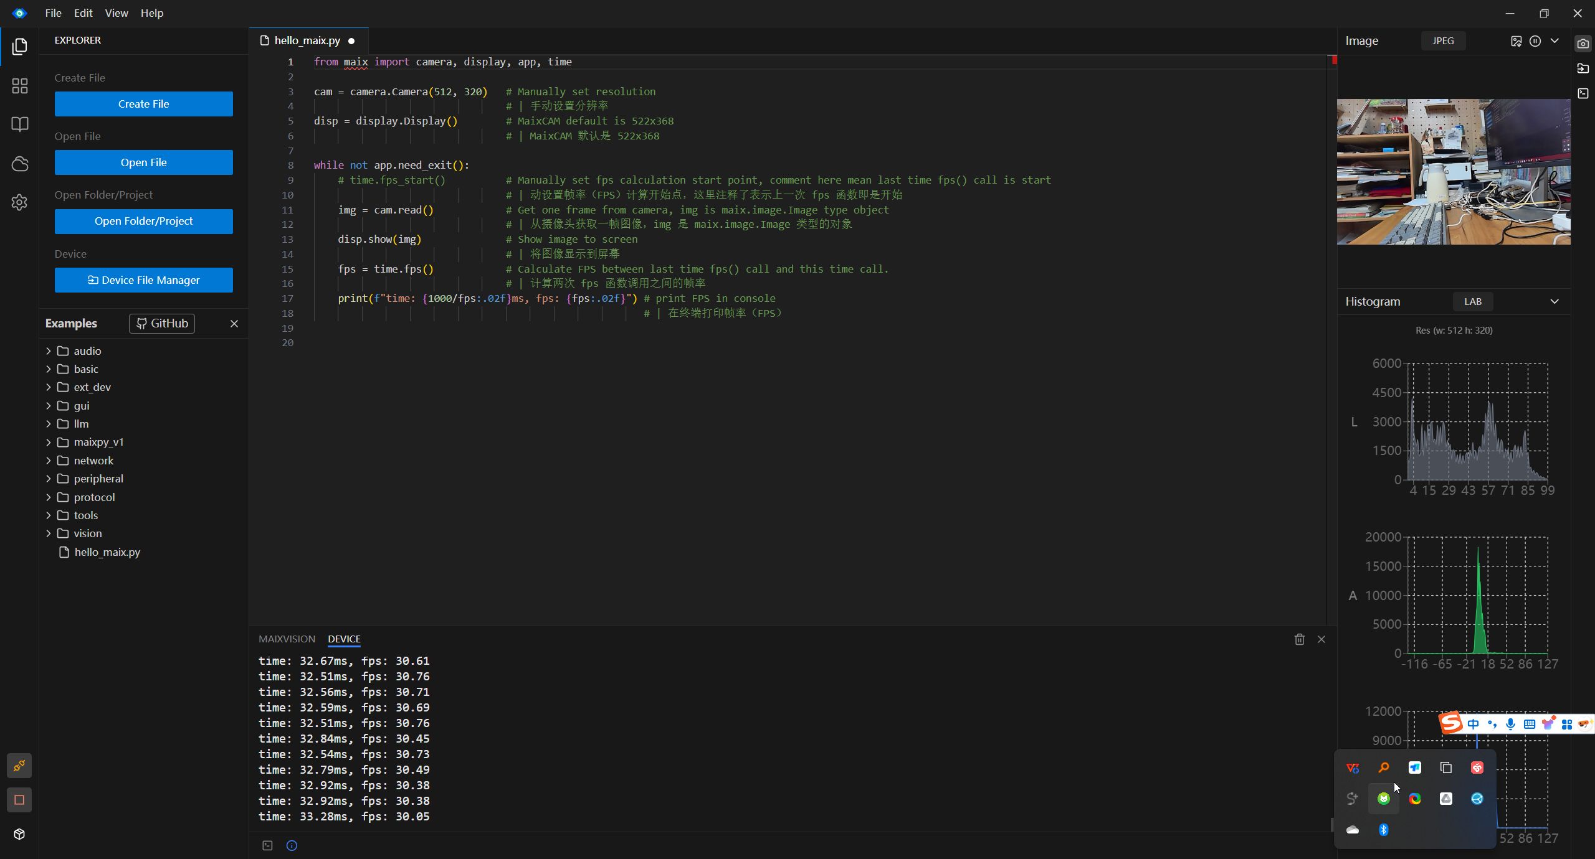Open the documentation book icon
The height and width of the screenshot is (859, 1595).
point(20,124)
